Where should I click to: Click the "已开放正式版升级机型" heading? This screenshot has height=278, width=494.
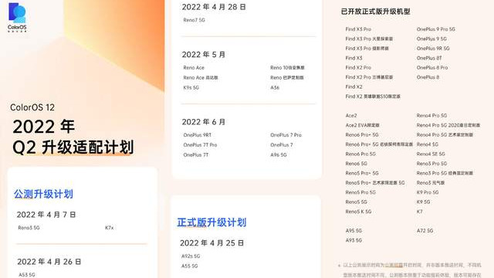point(376,12)
